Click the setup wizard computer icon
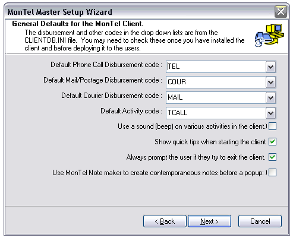The width and height of the screenshot is (293, 241). point(269,36)
